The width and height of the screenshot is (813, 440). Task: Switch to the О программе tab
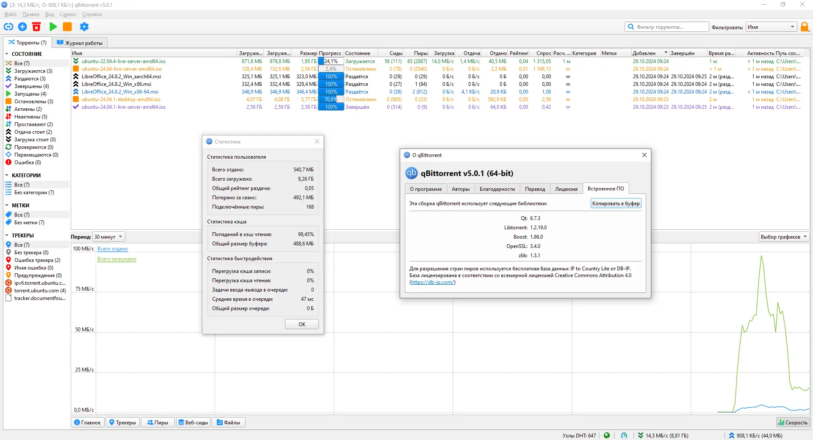tap(426, 189)
